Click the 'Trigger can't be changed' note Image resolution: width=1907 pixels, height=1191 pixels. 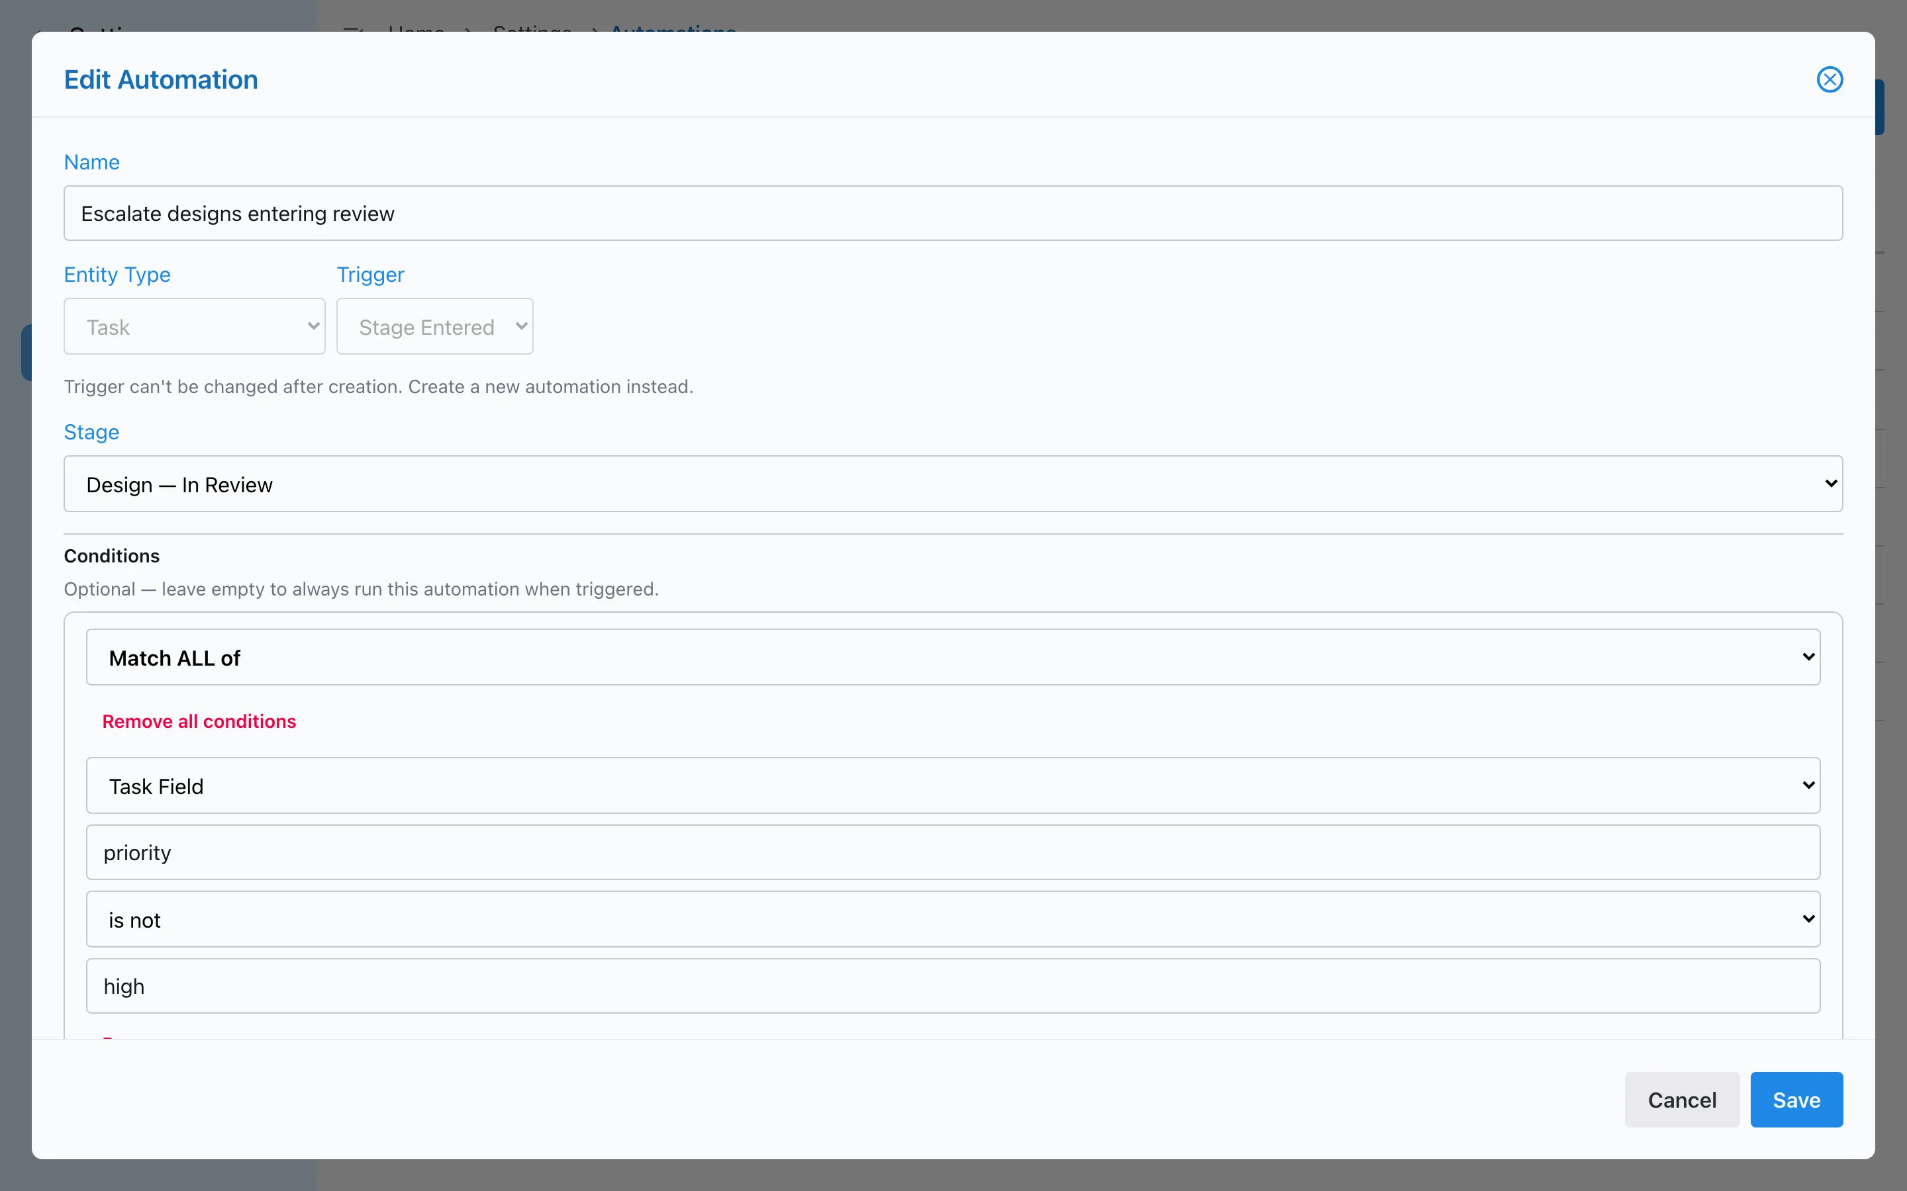pyautogui.click(x=378, y=387)
